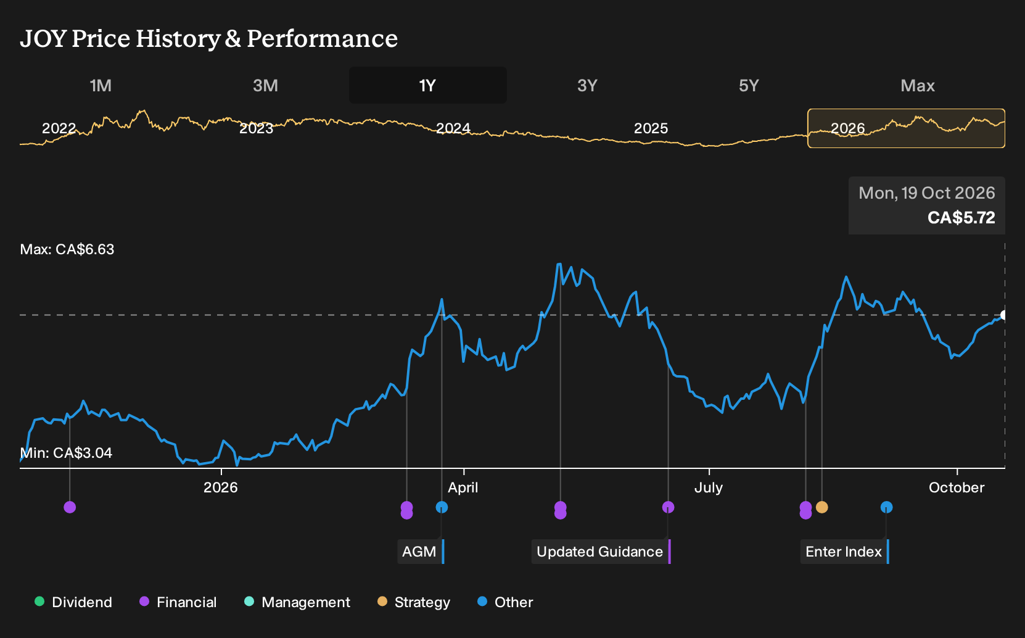Click the blue Enter Index marker dot
Screen dimensions: 1025x638
(886, 507)
